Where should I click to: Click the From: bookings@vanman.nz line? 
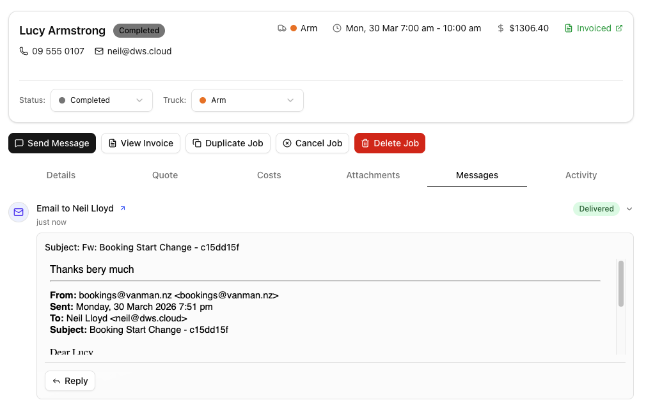164,295
